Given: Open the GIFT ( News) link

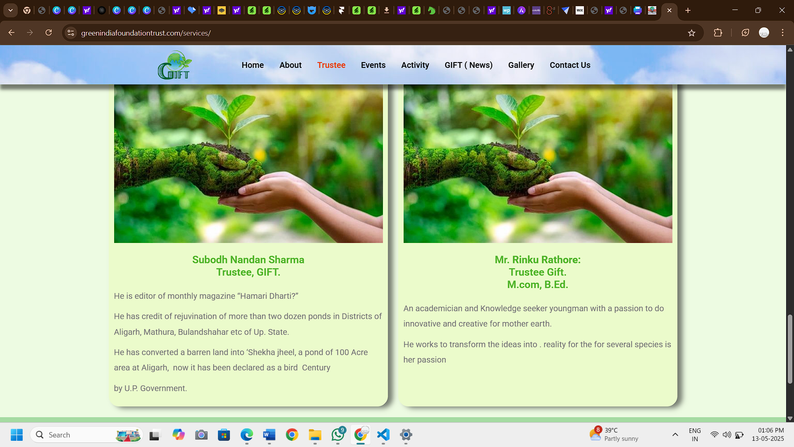Looking at the screenshot, I should click(x=468, y=65).
